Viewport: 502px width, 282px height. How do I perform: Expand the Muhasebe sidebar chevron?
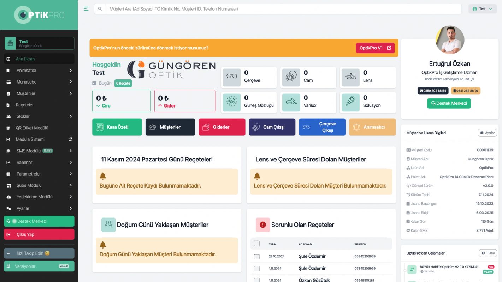(71, 82)
